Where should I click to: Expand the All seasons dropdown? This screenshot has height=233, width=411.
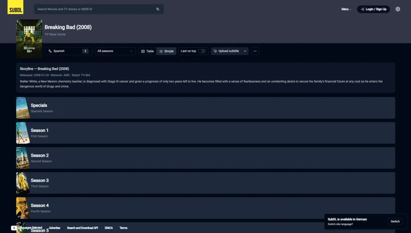(x=115, y=51)
